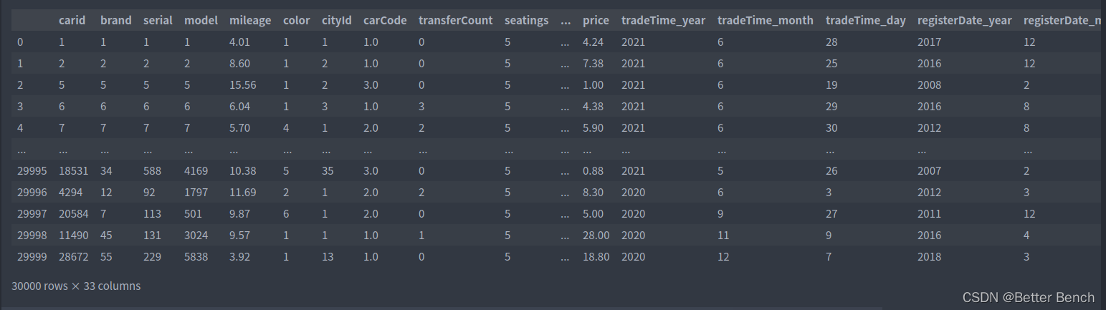Click the tradeTime_month column header
Screen dimensions: 1106x310
(766, 20)
